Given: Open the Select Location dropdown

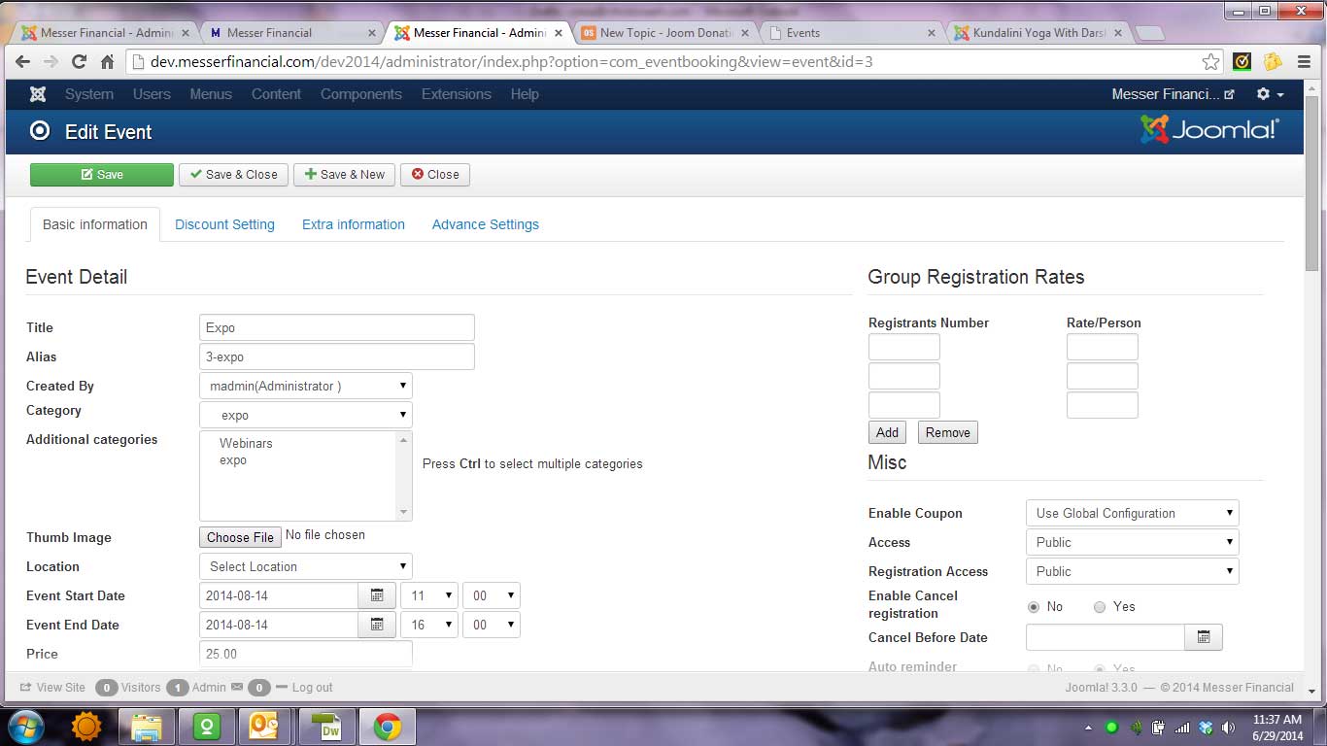Looking at the screenshot, I should pyautogui.click(x=306, y=566).
